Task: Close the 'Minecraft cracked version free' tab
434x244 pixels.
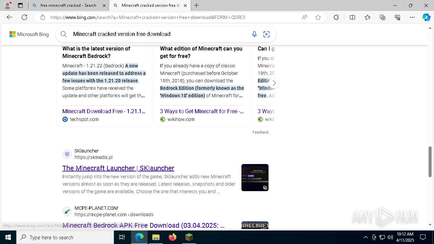Action: coord(185,5)
